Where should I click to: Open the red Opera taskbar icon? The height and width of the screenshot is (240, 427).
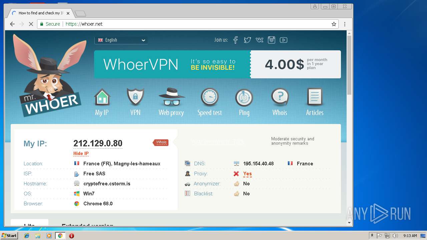point(71,236)
